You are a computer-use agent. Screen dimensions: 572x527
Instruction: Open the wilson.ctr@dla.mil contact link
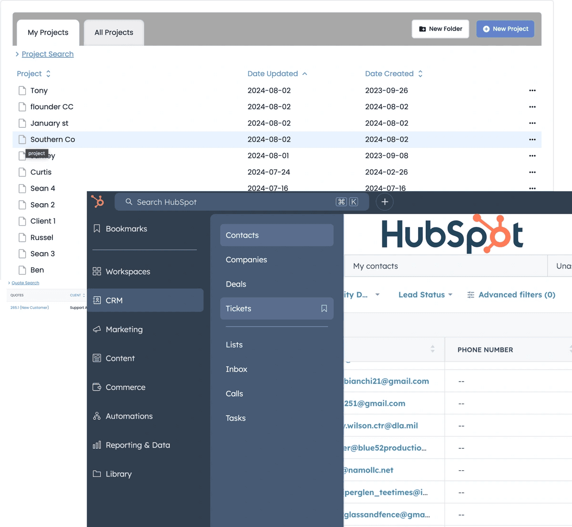pos(381,425)
